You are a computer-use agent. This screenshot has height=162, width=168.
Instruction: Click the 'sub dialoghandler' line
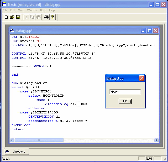pyautogui.click(x=29, y=83)
